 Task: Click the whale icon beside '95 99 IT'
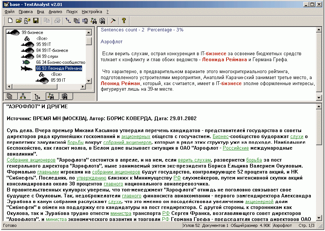28,44
